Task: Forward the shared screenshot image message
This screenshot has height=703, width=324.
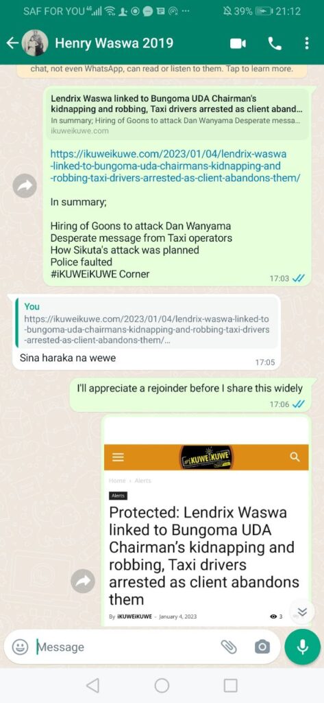Action: point(83,581)
